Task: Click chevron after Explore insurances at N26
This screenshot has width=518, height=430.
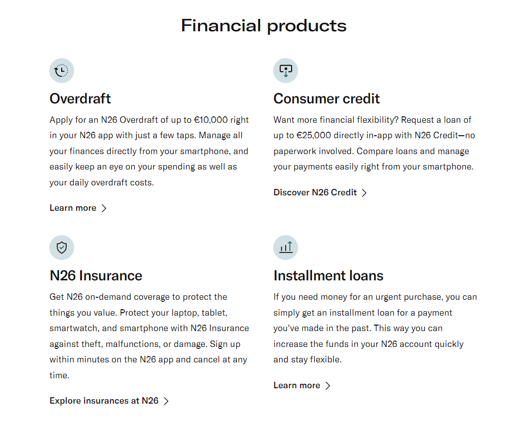Action: click(x=166, y=401)
